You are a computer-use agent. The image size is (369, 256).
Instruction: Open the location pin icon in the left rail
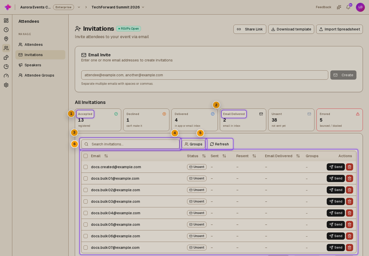[6, 39]
